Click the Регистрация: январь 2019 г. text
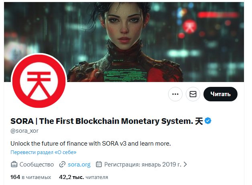 [142, 164]
